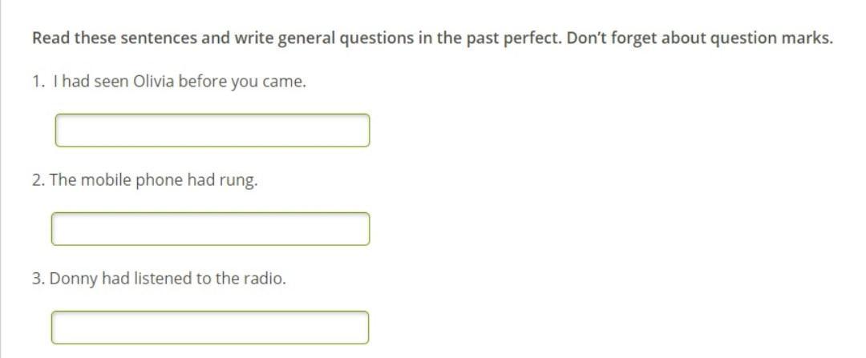Image resolution: width=866 pixels, height=358 pixels.
Task: Click the sentence "The mobile phone had rung."
Action: (x=153, y=181)
